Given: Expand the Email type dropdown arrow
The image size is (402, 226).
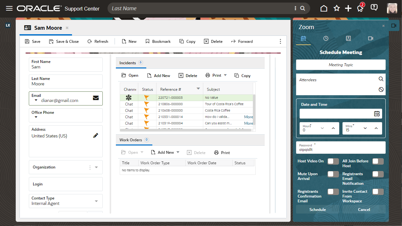Looking at the screenshot, I should [36, 100].
